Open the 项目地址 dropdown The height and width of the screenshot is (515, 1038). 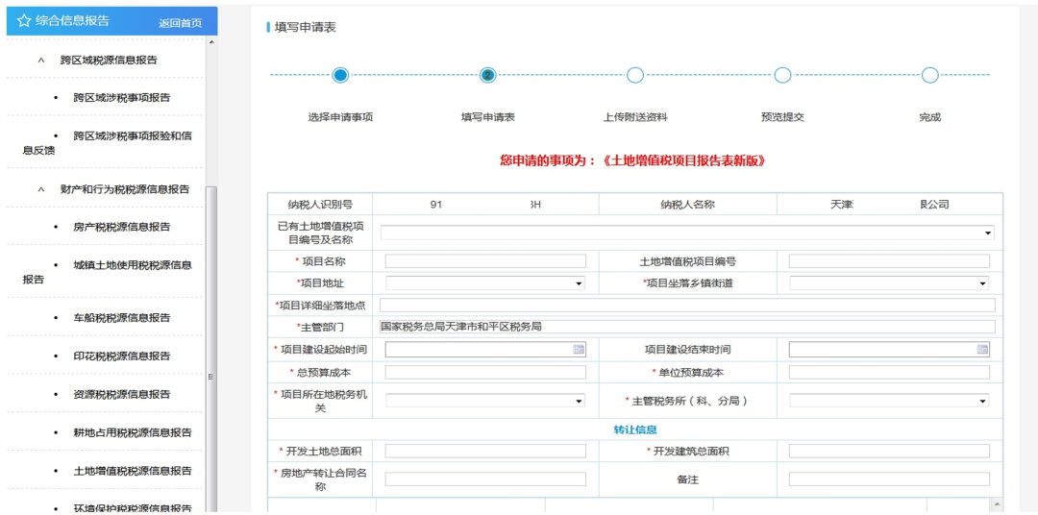(x=580, y=283)
